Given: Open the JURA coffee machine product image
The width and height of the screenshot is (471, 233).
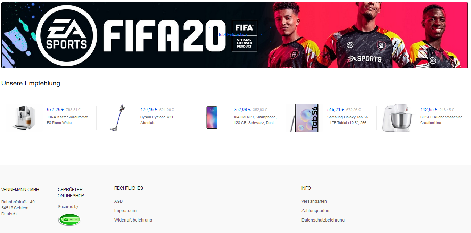Looking at the screenshot, I should click(24, 118).
